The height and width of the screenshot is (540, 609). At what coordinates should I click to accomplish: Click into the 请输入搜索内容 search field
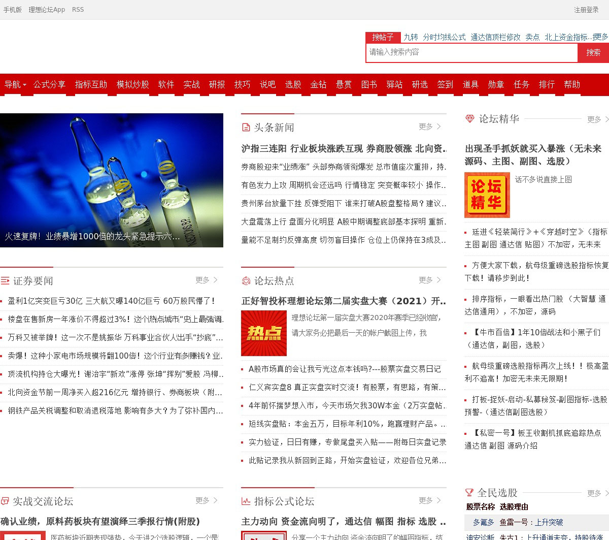pyautogui.click(x=472, y=52)
